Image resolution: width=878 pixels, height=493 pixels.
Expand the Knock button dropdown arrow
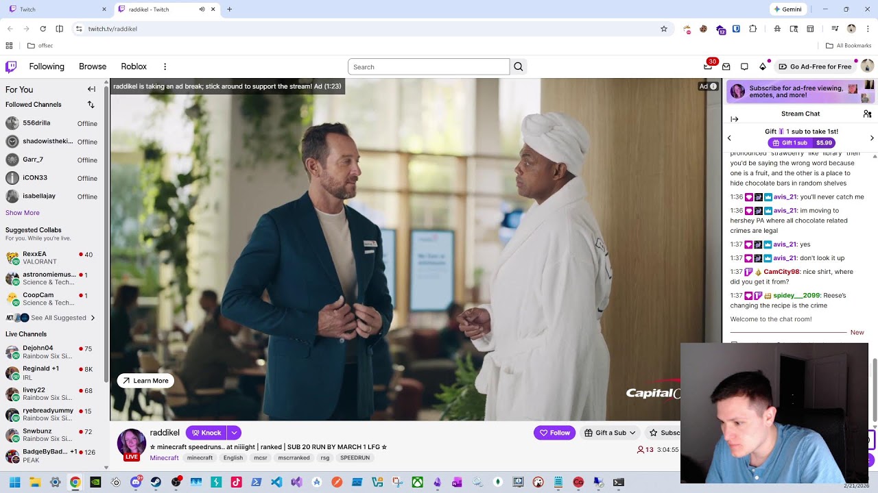tap(234, 433)
